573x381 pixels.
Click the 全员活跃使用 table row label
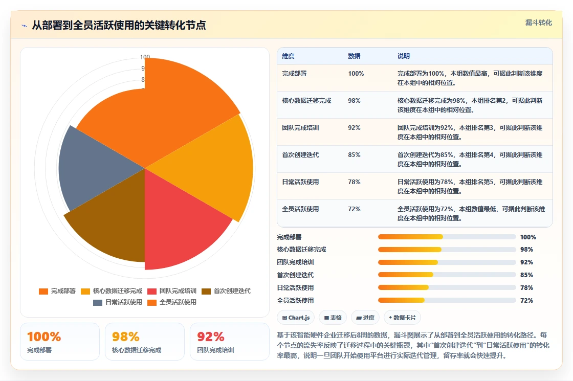(300, 209)
